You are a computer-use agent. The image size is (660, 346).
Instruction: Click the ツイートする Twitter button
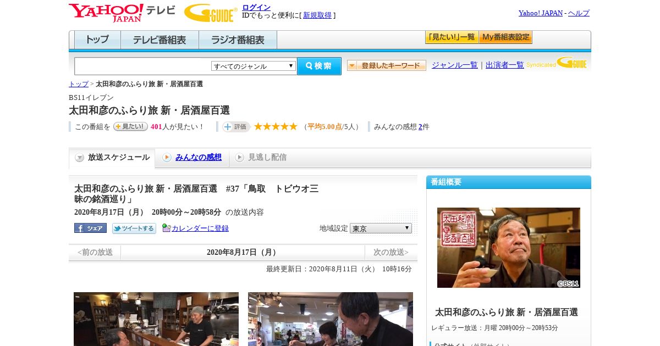click(134, 228)
